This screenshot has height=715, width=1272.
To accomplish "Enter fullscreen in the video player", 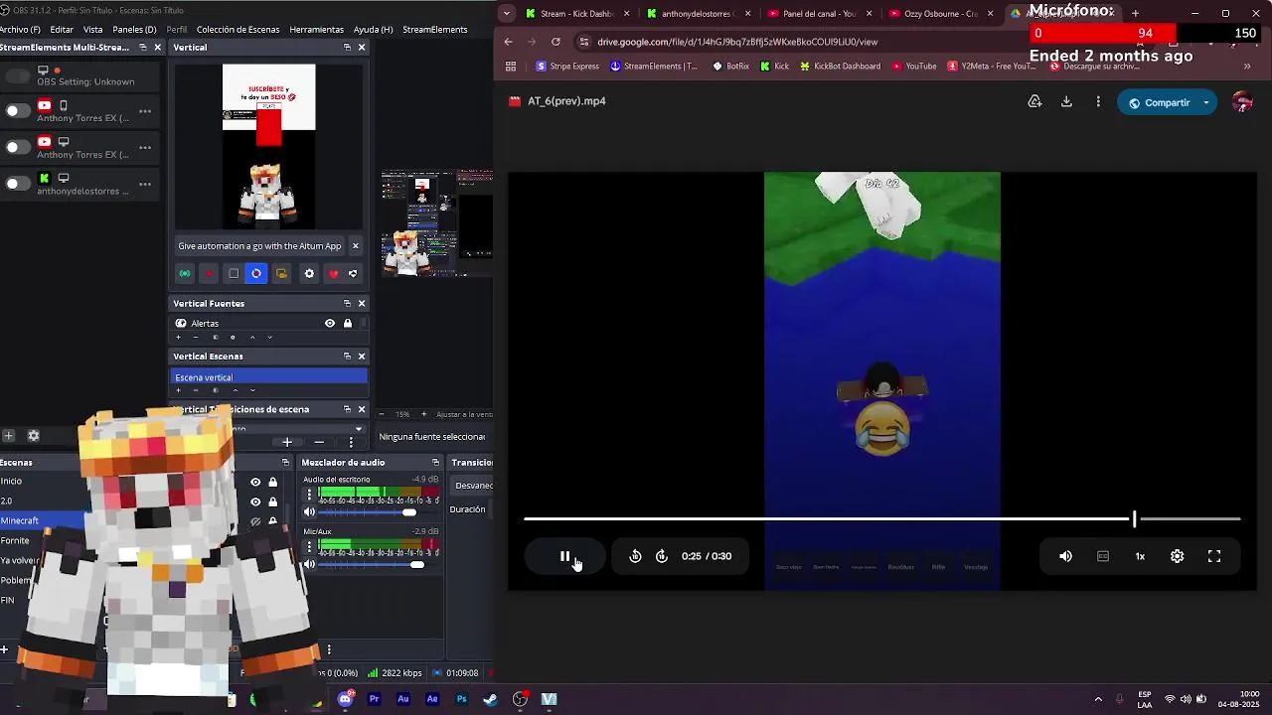I will [x=1214, y=556].
